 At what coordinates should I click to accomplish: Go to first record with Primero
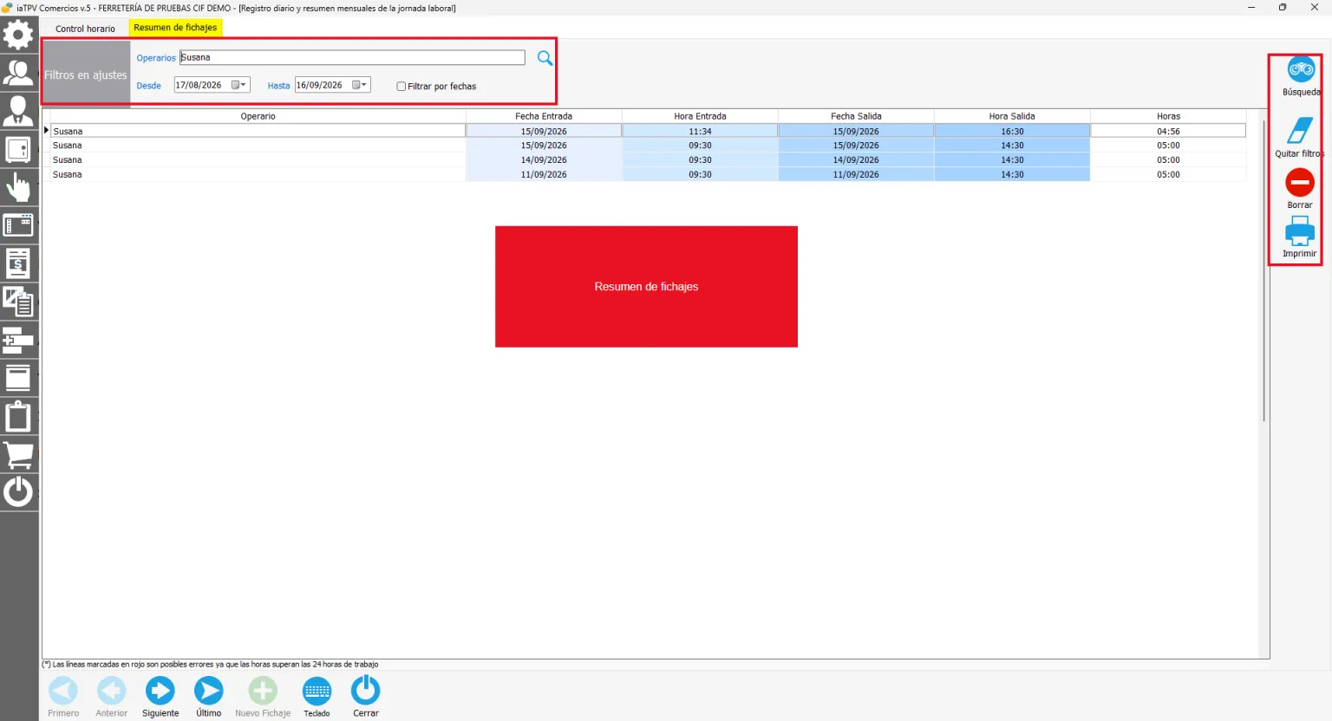(x=63, y=698)
